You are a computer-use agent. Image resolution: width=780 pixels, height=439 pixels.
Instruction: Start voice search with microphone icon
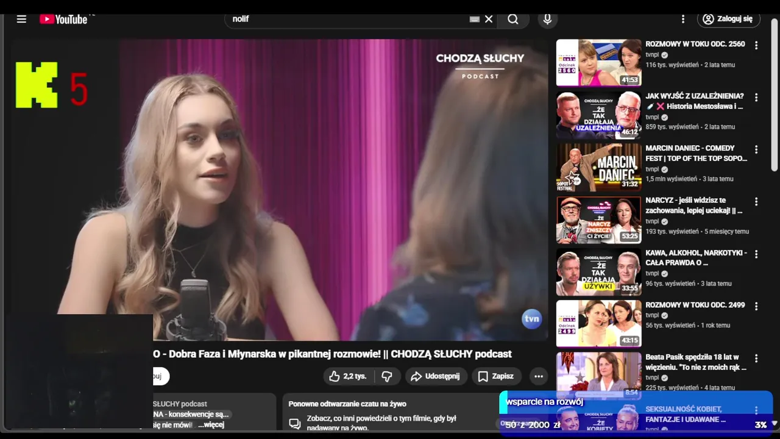pyautogui.click(x=547, y=19)
